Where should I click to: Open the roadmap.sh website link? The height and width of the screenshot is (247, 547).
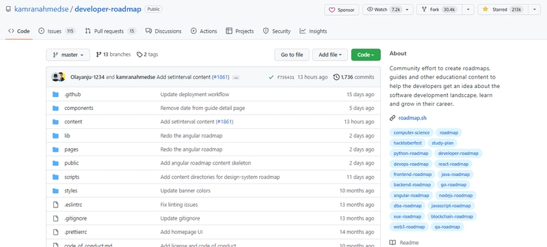pyautogui.click(x=412, y=118)
